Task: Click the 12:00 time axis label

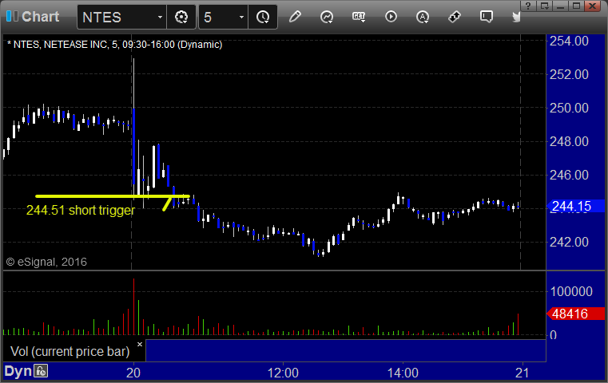Action: [283, 373]
